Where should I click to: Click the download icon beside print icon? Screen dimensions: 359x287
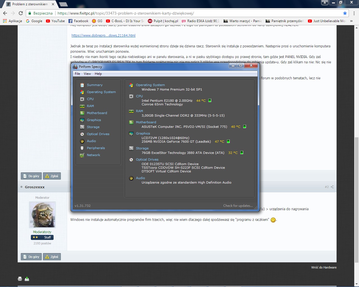[x=27, y=279]
